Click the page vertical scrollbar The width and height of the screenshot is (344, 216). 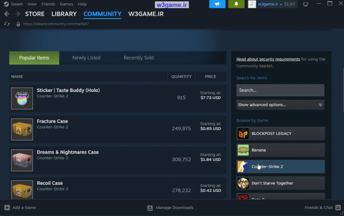(x=343, y=90)
